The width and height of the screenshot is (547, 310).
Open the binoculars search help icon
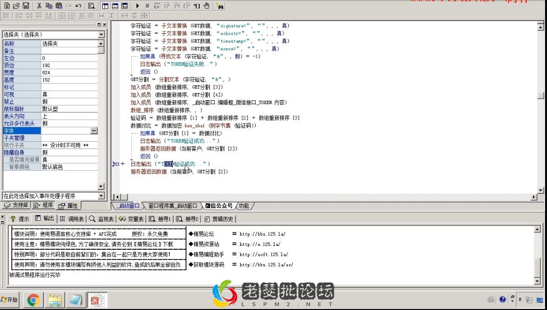point(220,6)
